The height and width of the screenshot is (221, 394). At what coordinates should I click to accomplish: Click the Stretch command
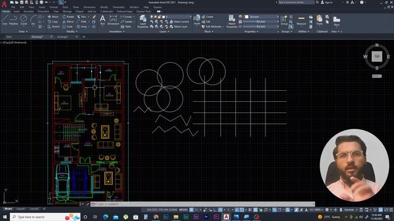[54, 26]
